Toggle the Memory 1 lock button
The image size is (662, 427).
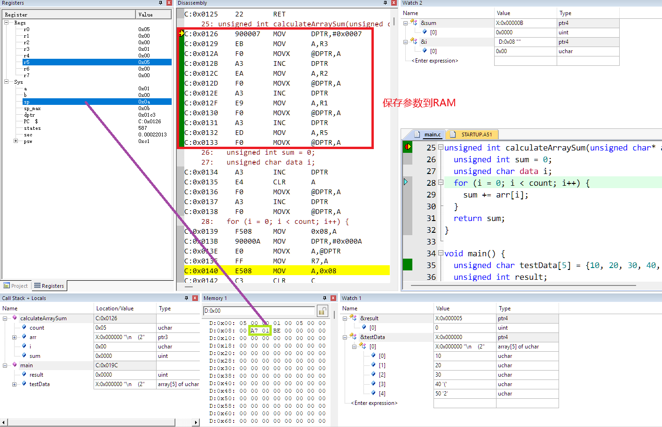point(322,311)
